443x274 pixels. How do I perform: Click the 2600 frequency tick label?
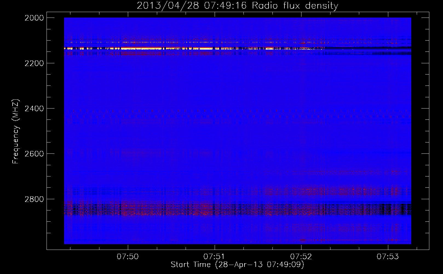34,154
